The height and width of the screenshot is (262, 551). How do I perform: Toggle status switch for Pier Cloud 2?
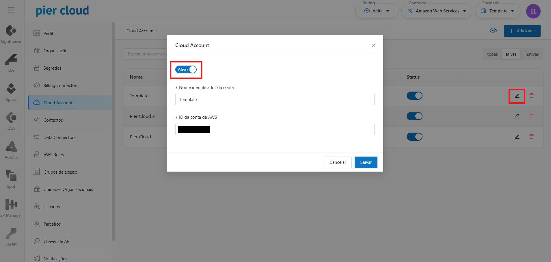pos(414,116)
